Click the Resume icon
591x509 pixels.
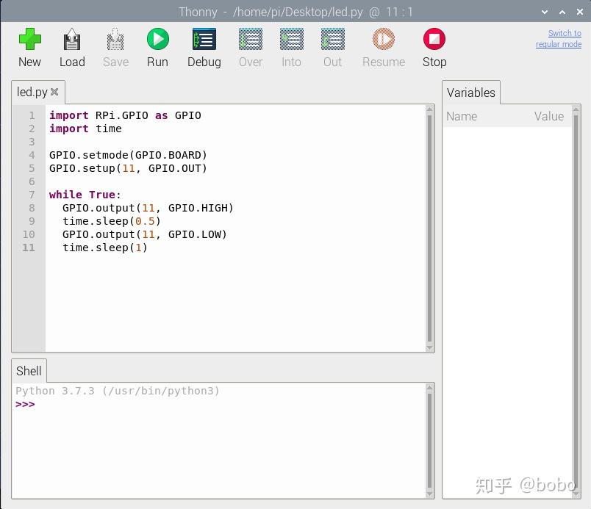pos(383,40)
